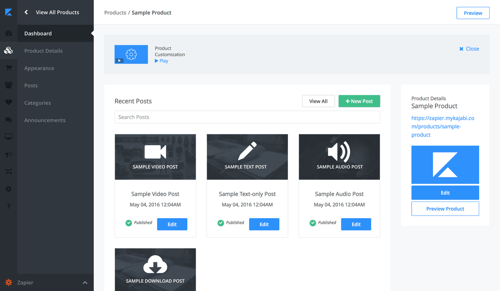This screenshot has width=500, height=291.
Task: Open the question mark help icon
Action: click(x=8, y=206)
